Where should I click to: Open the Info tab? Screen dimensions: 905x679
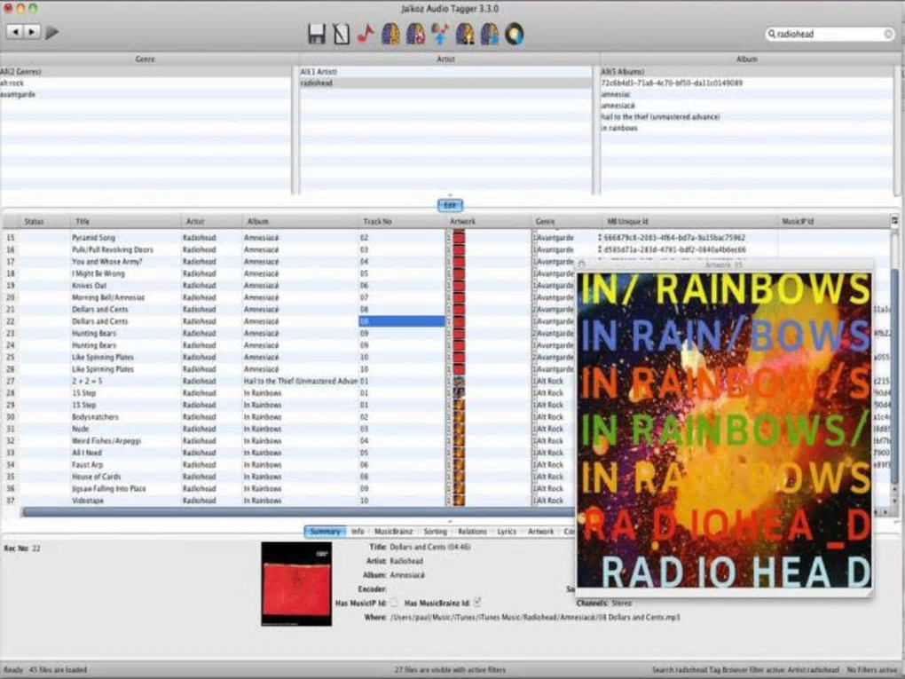(x=358, y=531)
